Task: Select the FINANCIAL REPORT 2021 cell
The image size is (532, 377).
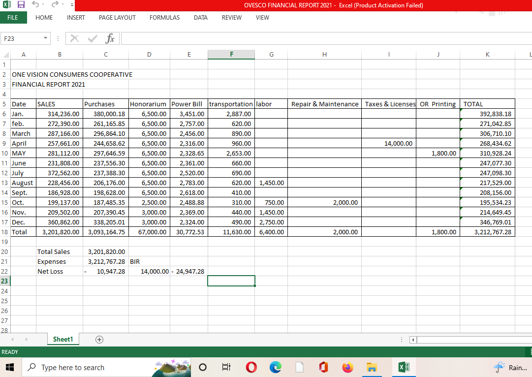Action: pos(48,85)
